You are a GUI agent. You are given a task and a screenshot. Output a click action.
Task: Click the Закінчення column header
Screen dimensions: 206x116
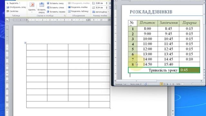point(168,23)
